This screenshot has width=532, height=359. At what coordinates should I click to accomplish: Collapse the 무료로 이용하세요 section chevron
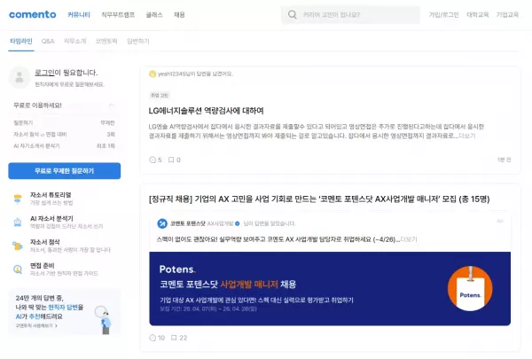(112, 105)
